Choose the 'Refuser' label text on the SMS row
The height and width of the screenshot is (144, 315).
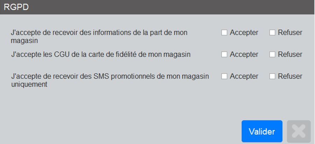pos(290,76)
